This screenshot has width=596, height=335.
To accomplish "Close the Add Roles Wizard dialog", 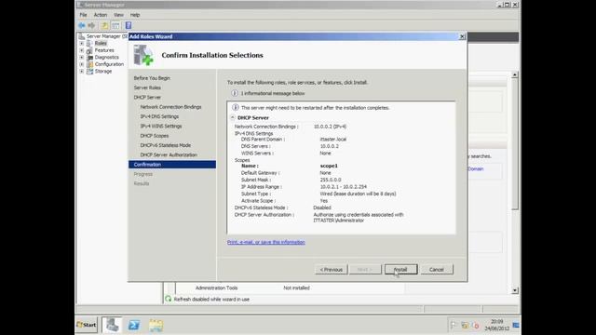I will coord(462,36).
